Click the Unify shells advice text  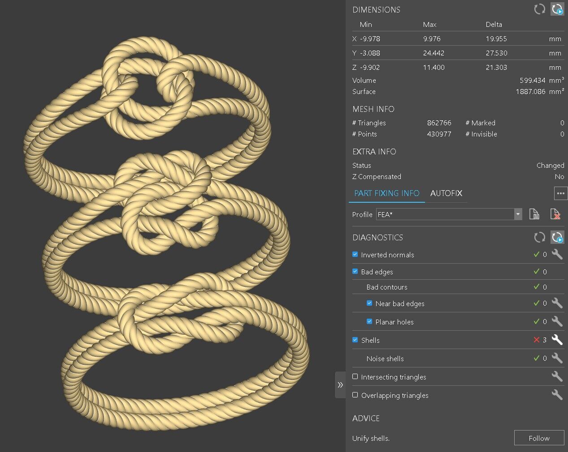pos(371,438)
